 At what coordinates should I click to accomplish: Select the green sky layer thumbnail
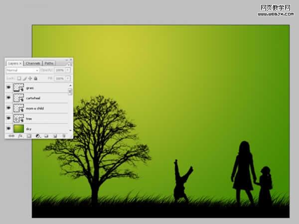pyautogui.click(x=19, y=128)
